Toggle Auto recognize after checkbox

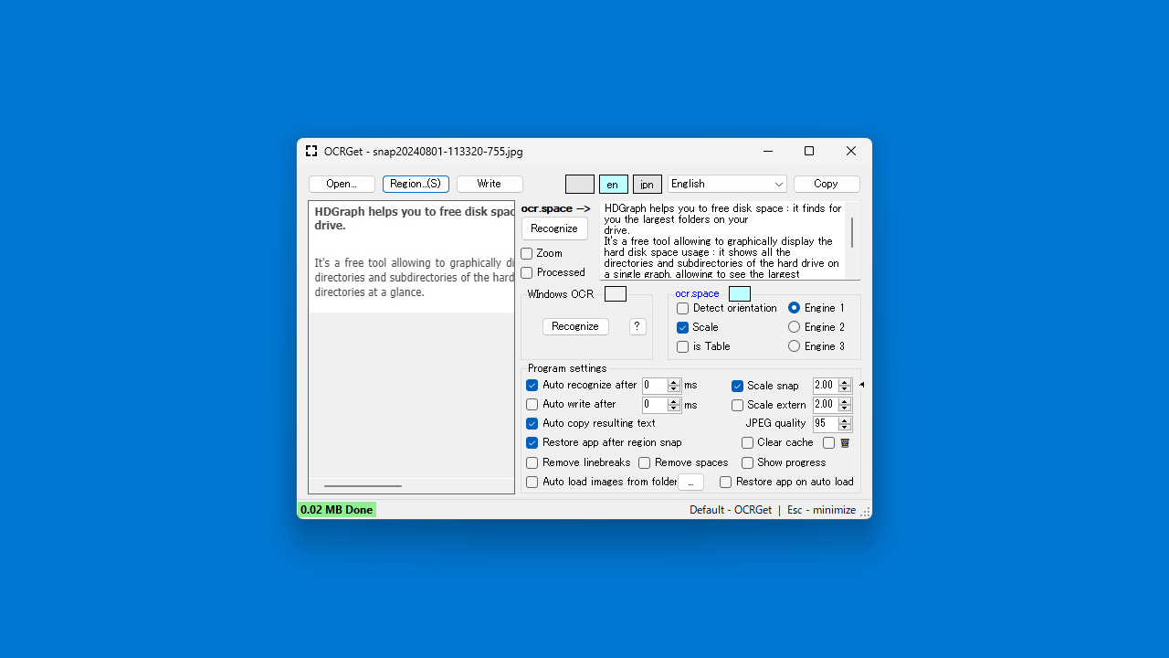532,385
